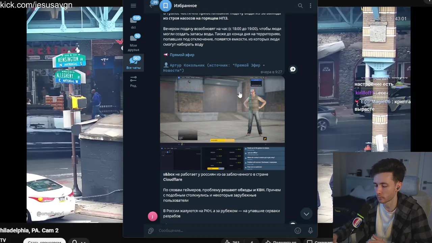Open the Ред. folder editor
Screen dimensions: 432x243
point(133,81)
